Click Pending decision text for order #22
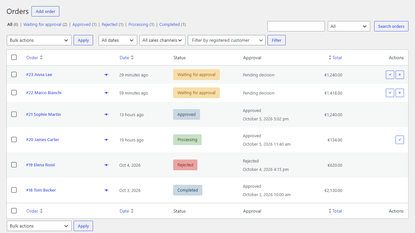The width and height of the screenshot is (415, 233). tap(259, 93)
